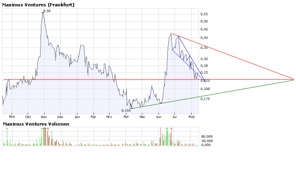Viewport: 296px width, 190px height.
Task: Click the Aug month label
Action: 191,117
